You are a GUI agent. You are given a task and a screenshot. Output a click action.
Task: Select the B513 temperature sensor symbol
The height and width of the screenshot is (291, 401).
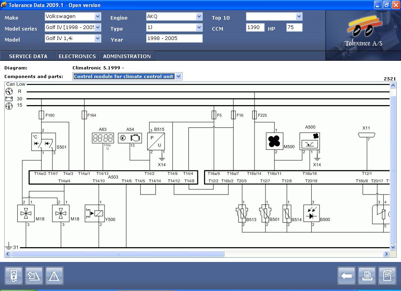(x=242, y=213)
